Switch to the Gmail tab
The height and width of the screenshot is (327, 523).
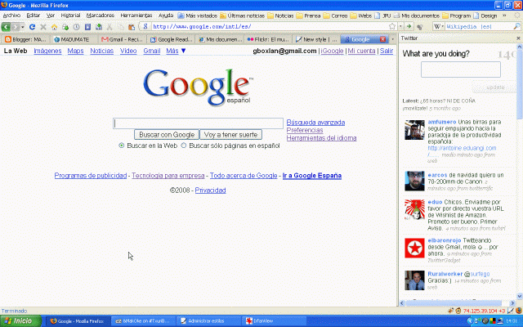pyautogui.click(x=122, y=39)
